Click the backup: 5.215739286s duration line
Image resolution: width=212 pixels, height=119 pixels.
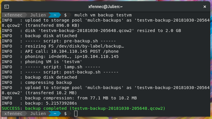tap(51, 103)
